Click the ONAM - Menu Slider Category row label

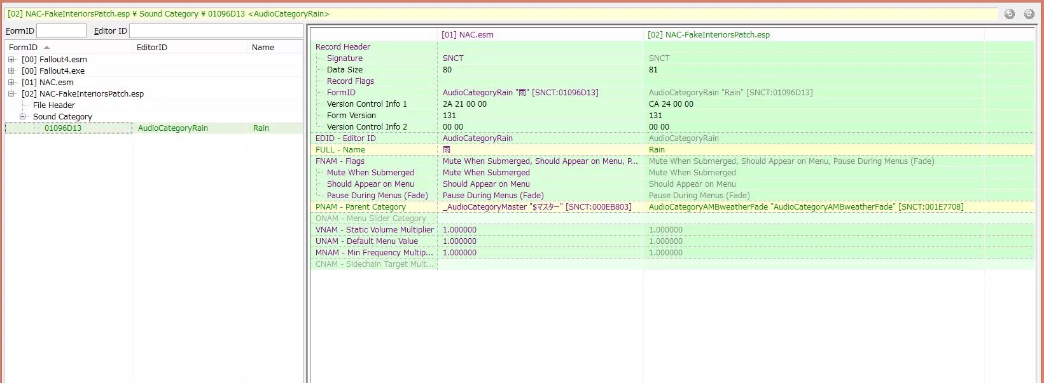371,218
